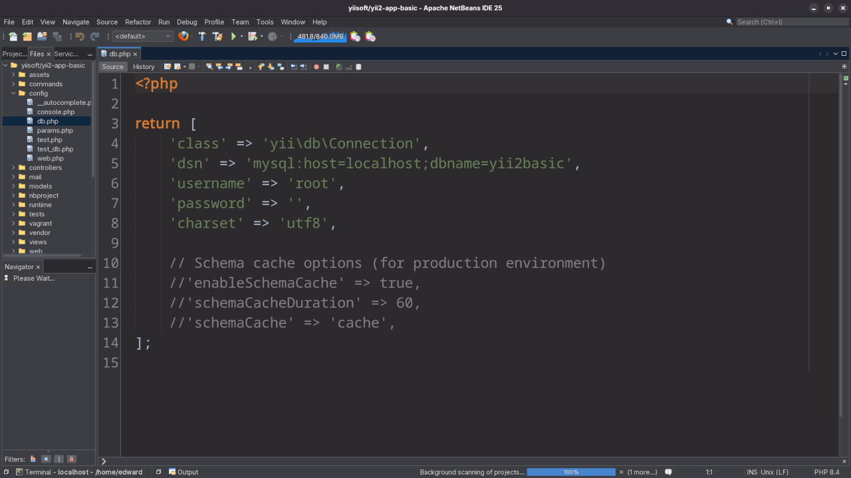This screenshot has width=851, height=478.
Task: Click Clean and Build hammer-broom icon
Action: pyautogui.click(x=217, y=37)
